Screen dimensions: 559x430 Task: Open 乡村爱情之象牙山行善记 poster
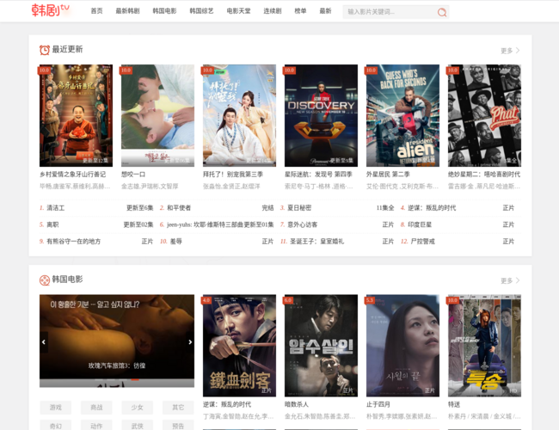[76, 115]
